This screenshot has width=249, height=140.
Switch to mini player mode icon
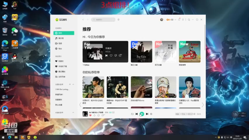(189, 20)
